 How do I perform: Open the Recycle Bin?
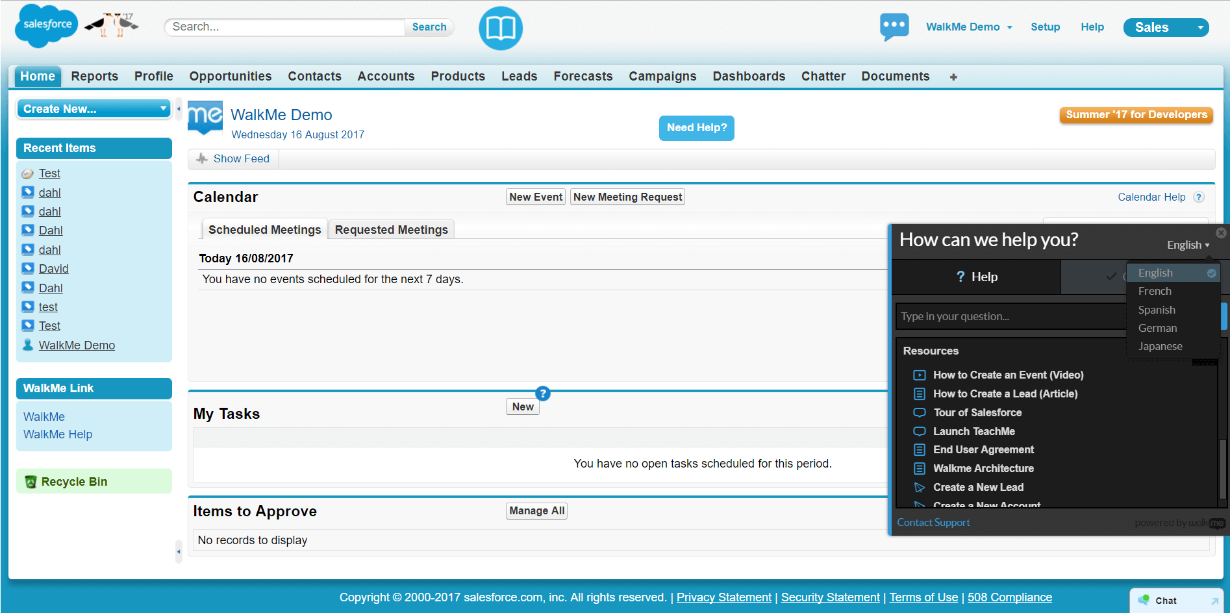coord(73,481)
